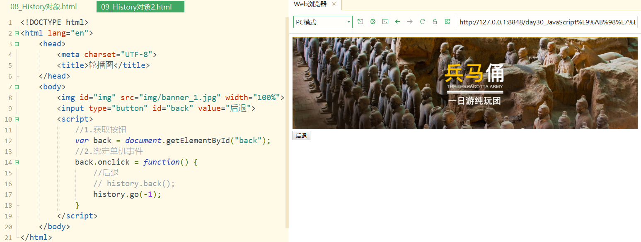This screenshot has height=242, width=641.
Task: Click the history.go(-1); code line
Action: click(x=127, y=194)
